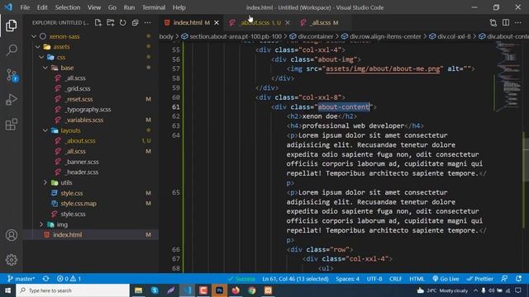Open Firefox from the taskbar

(236, 290)
